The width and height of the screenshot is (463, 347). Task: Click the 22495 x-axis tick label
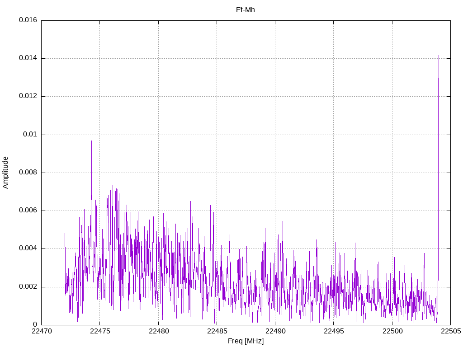pyautogui.click(x=333, y=332)
